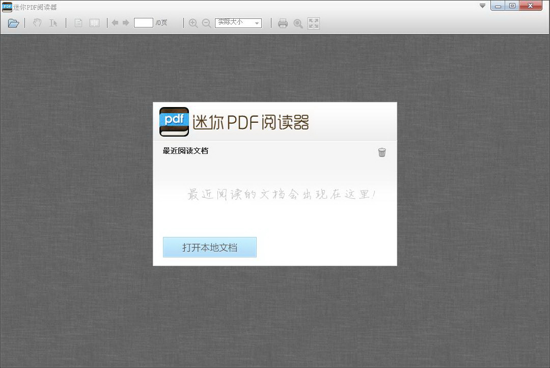Zoom out with magnifier minus icon
Screen dimensions: 550x368
pyautogui.click(x=207, y=23)
